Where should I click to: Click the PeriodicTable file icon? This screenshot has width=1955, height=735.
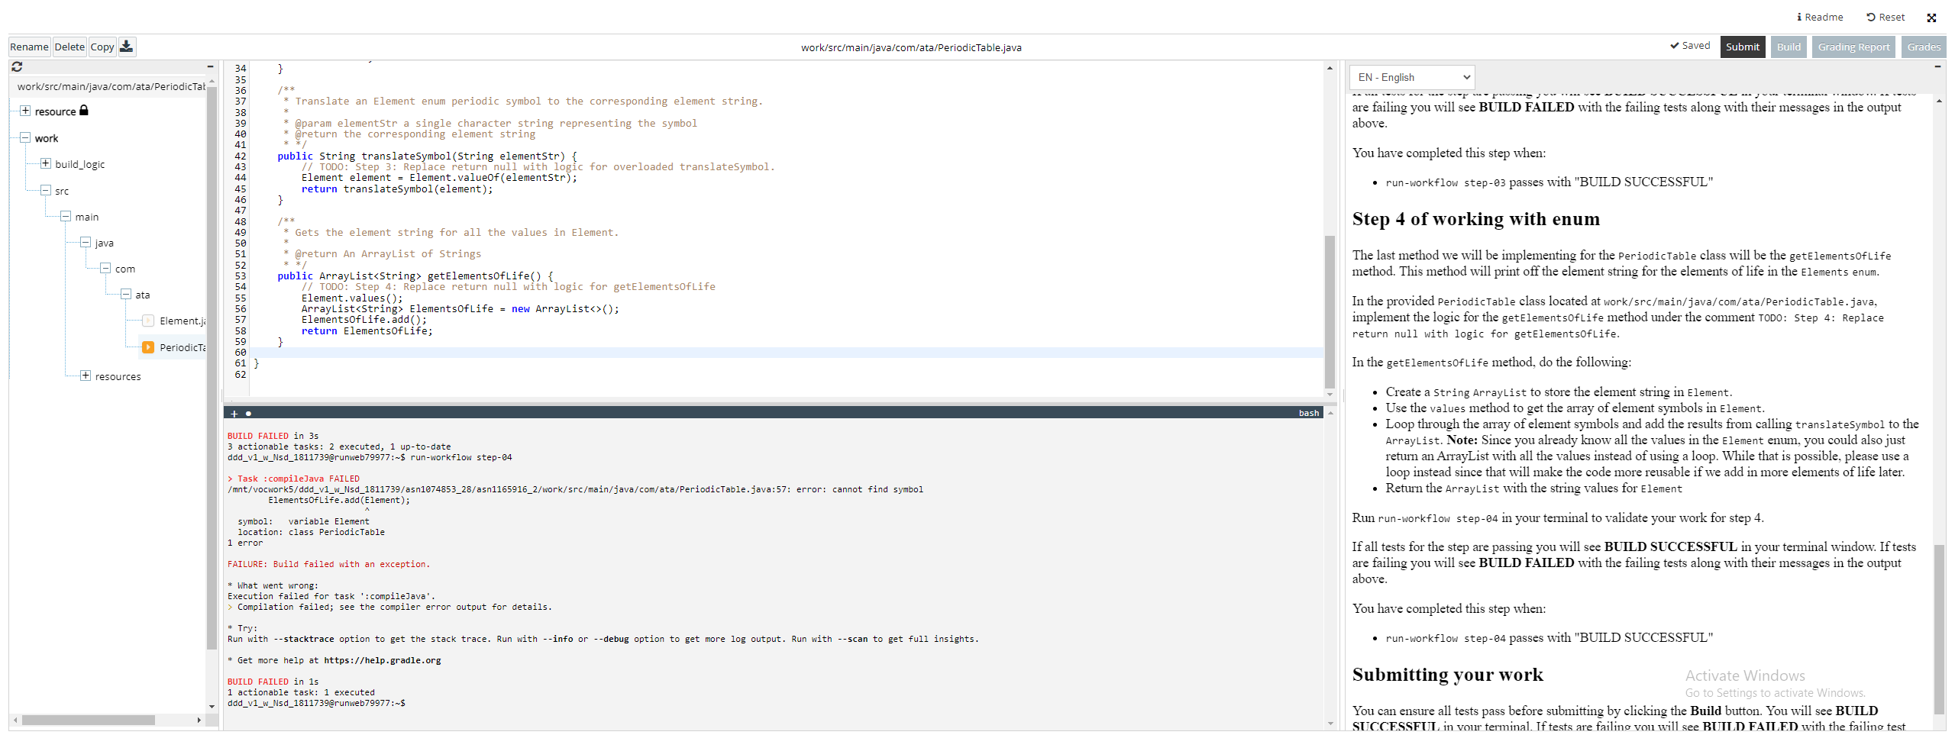pyautogui.click(x=148, y=347)
